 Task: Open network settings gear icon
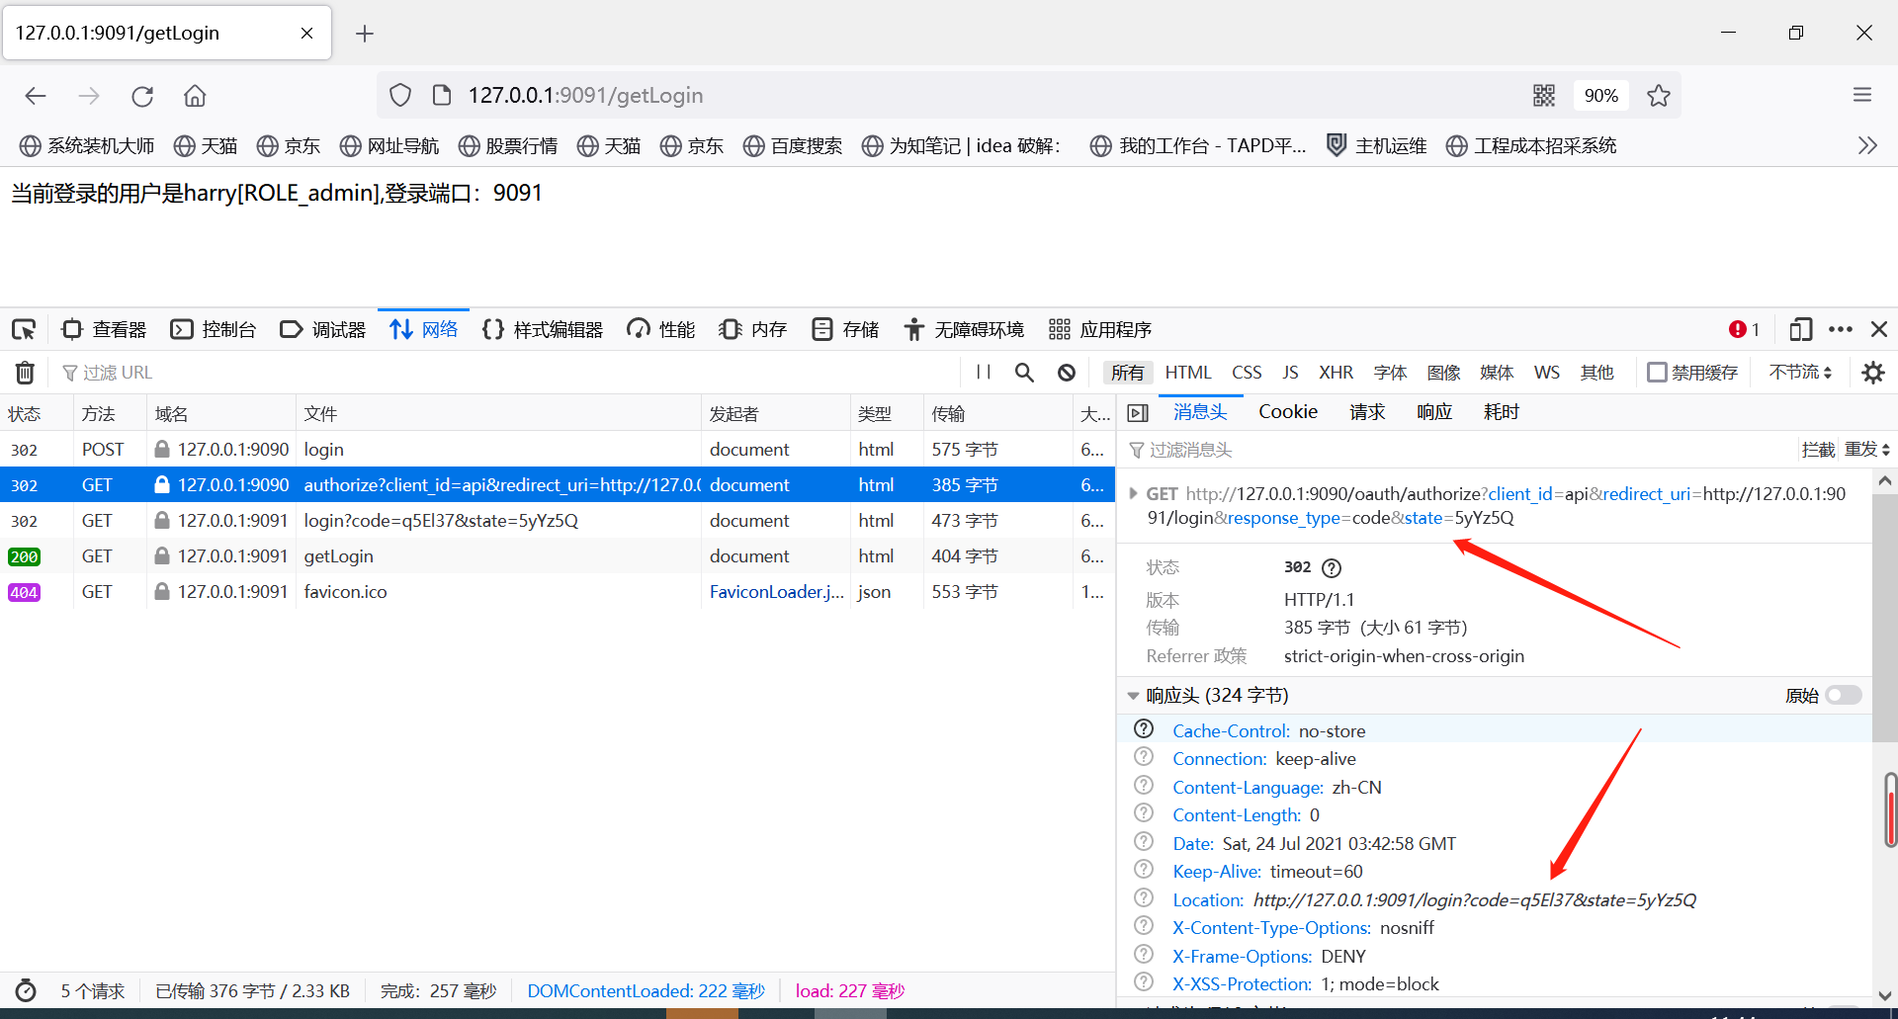pos(1872,373)
